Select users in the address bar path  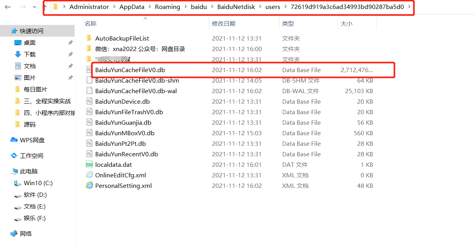[273, 7]
